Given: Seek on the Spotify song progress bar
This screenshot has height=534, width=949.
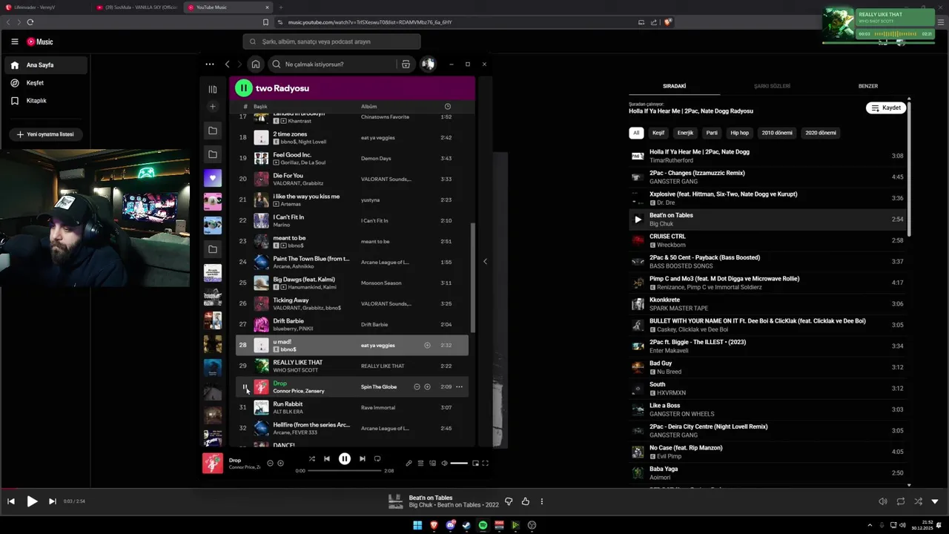Looking at the screenshot, I should (345, 471).
